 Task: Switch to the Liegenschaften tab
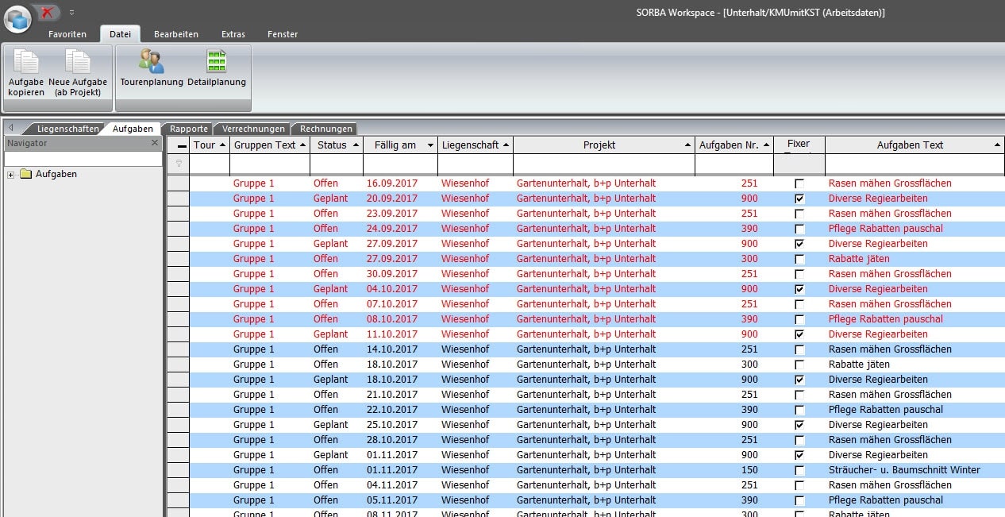coord(67,129)
